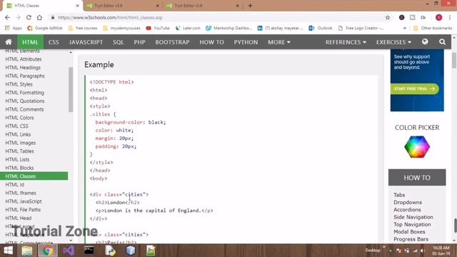The height and width of the screenshot is (257, 457).
Task: Open the Apps bookmarks shortcut
Action: point(14,28)
